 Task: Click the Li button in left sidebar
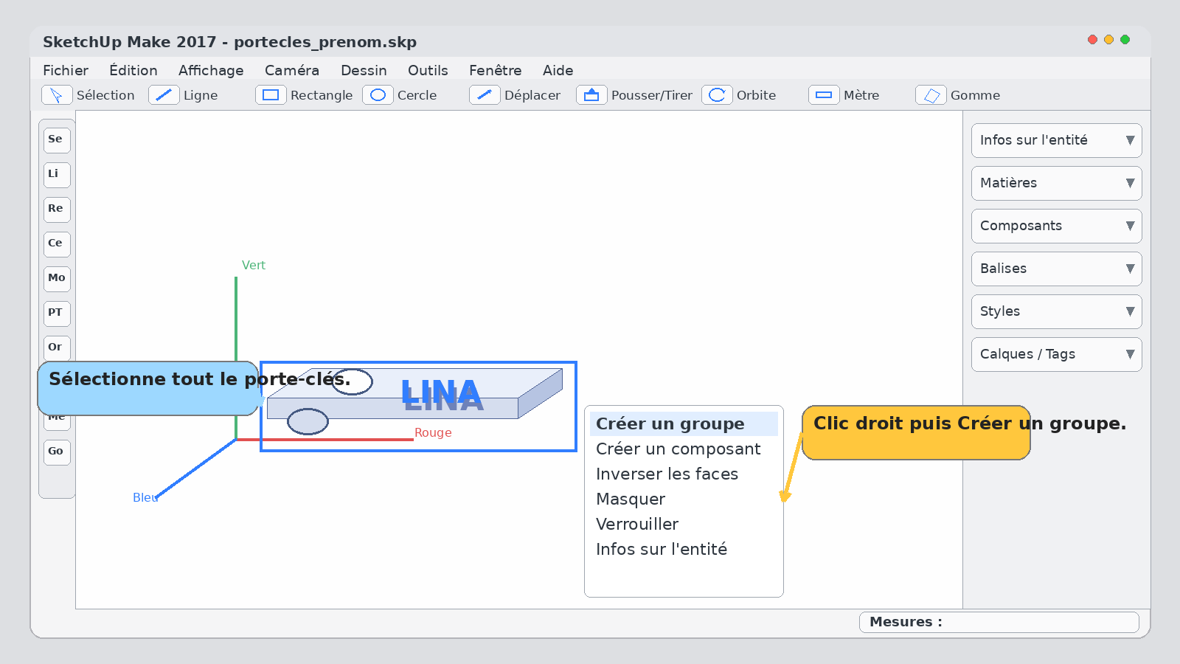click(x=57, y=175)
